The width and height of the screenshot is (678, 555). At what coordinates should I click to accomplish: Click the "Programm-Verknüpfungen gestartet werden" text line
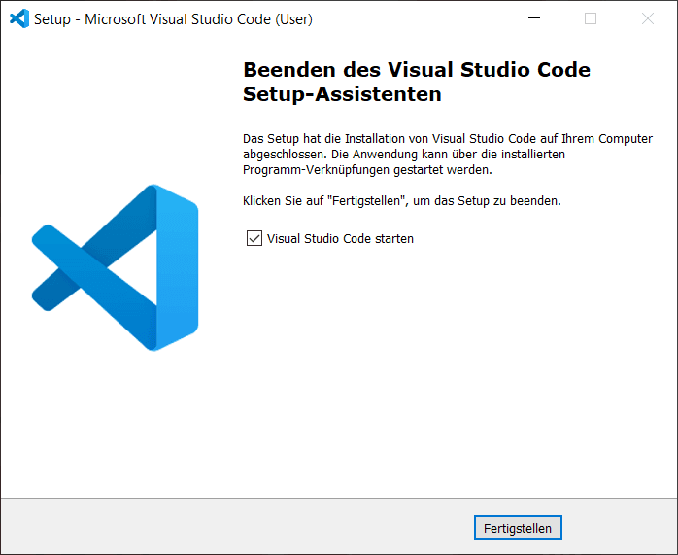(x=367, y=170)
